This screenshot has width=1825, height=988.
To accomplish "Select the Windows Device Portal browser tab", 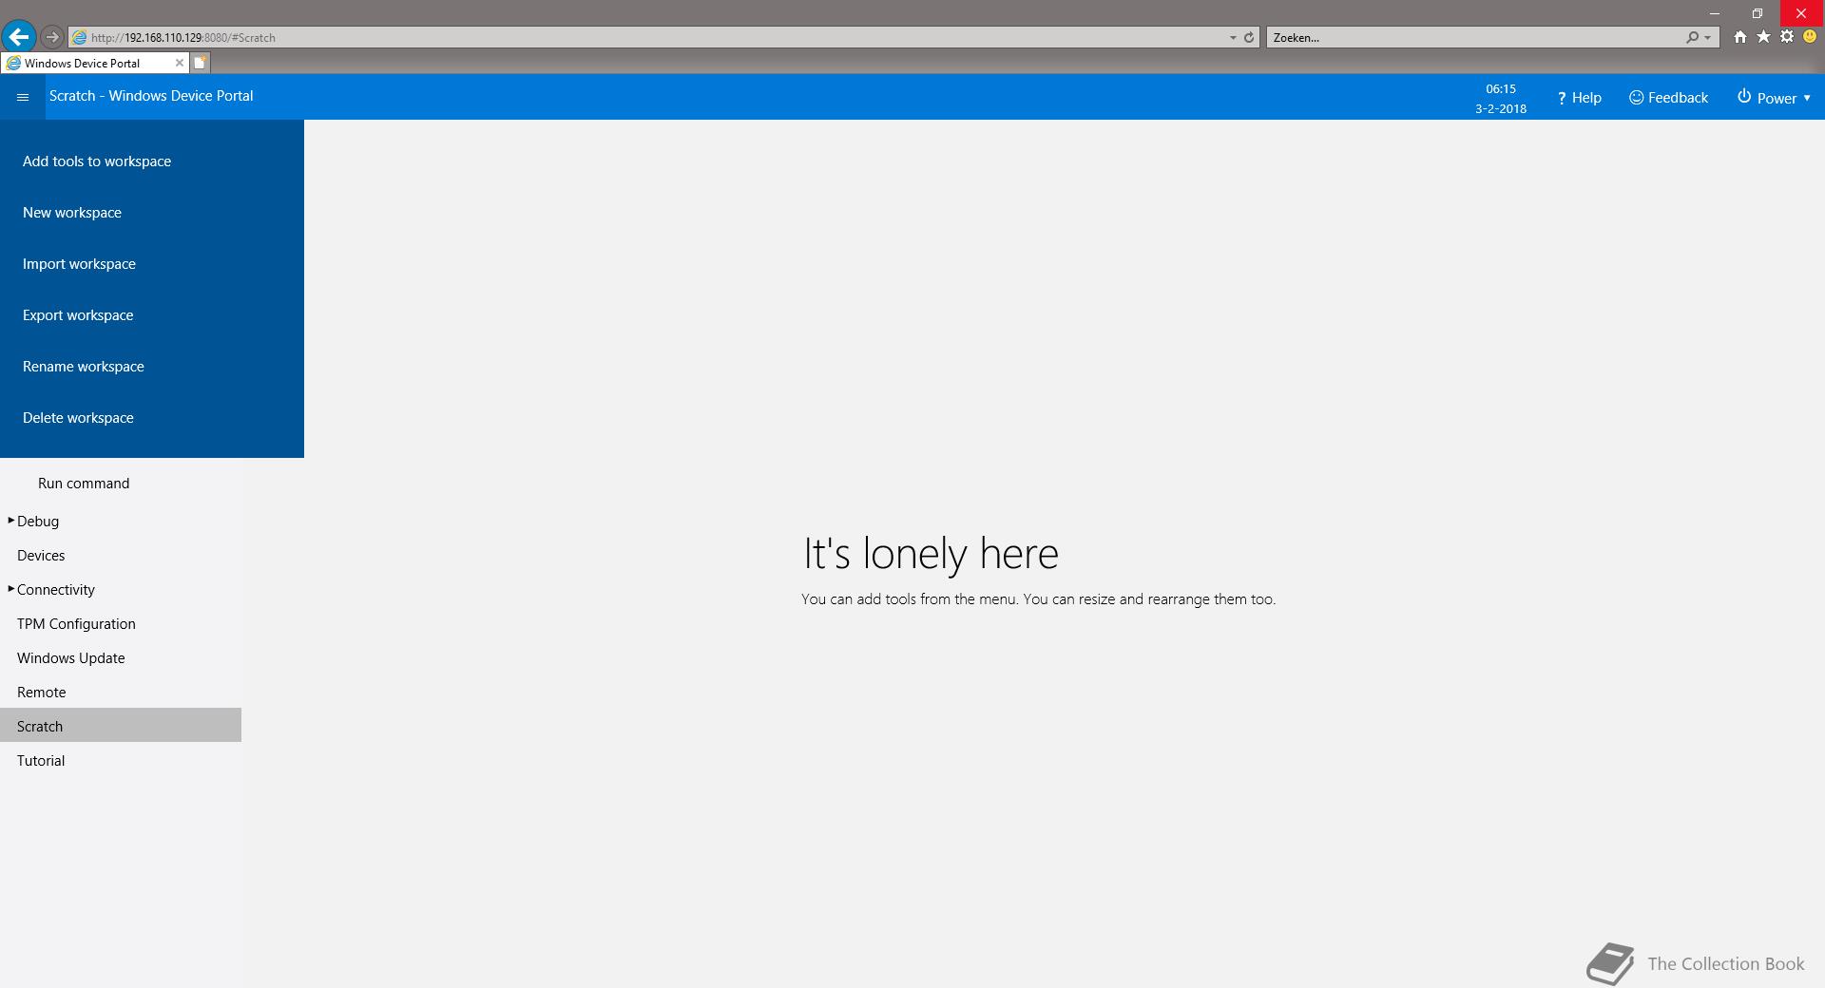I will coord(93,63).
